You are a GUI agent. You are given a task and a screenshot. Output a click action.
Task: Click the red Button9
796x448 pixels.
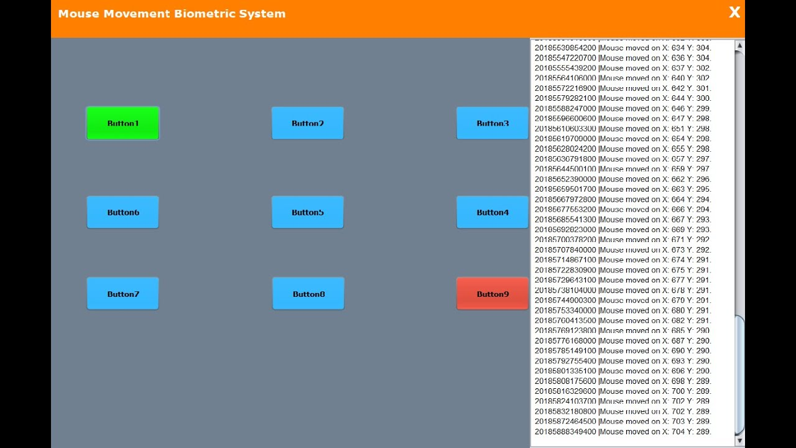pyautogui.click(x=493, y=294)
